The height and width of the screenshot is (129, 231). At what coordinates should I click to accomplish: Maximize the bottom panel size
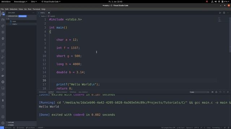click(x=224, y=92)
